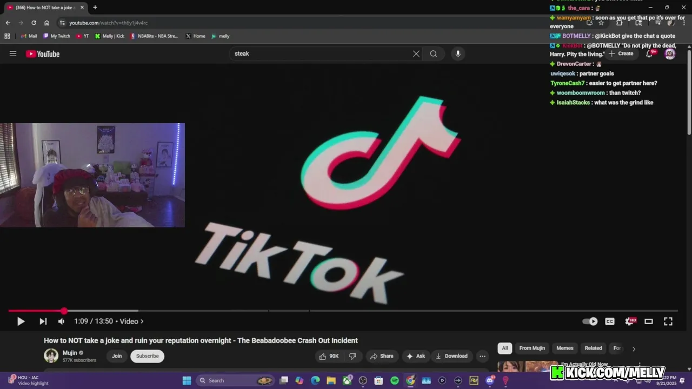
Task: Click the address bar URL
Action: (x=109, y=23)
